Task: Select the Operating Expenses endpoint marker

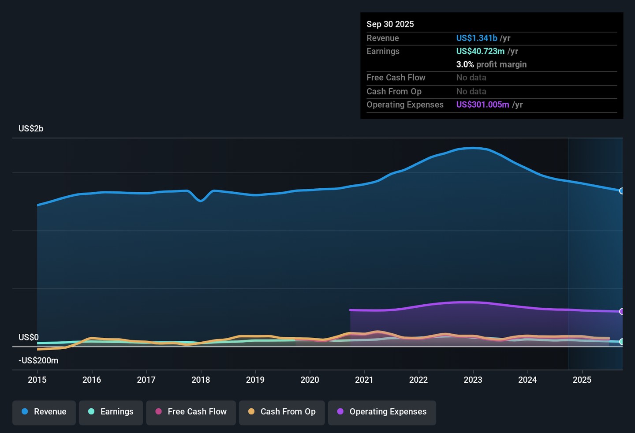Action: tap(622, 312)
